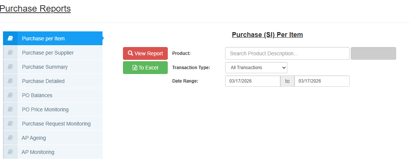This screenshot has width=410, height=164.
Task: Open the Purchase per Supplier report
Action: pyautogui.click(x=53, y=53)
